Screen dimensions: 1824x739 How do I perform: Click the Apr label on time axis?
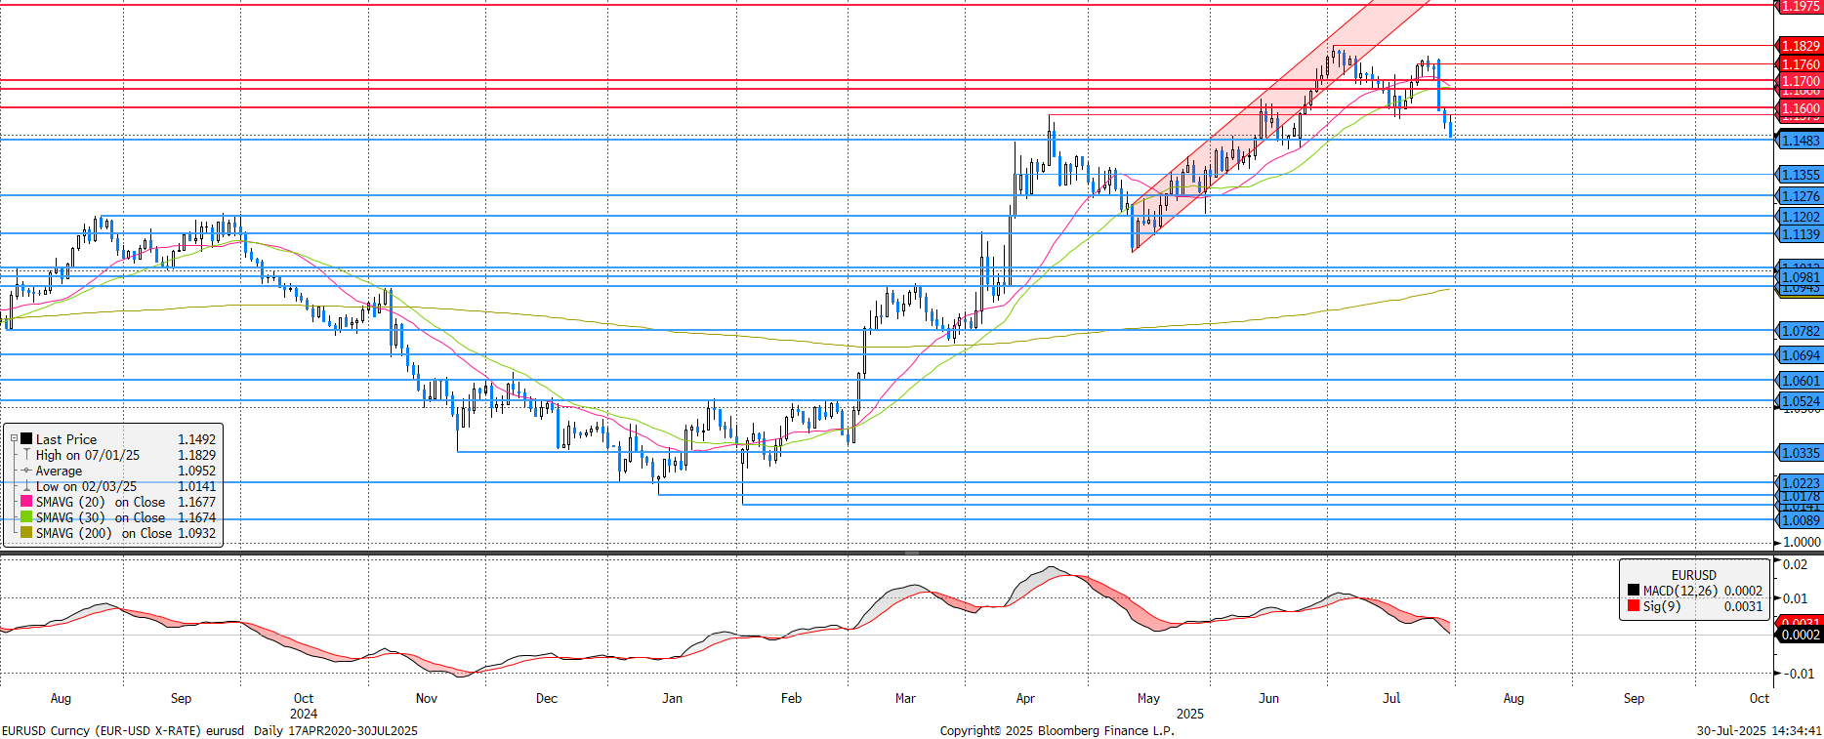pos(1025,698)
